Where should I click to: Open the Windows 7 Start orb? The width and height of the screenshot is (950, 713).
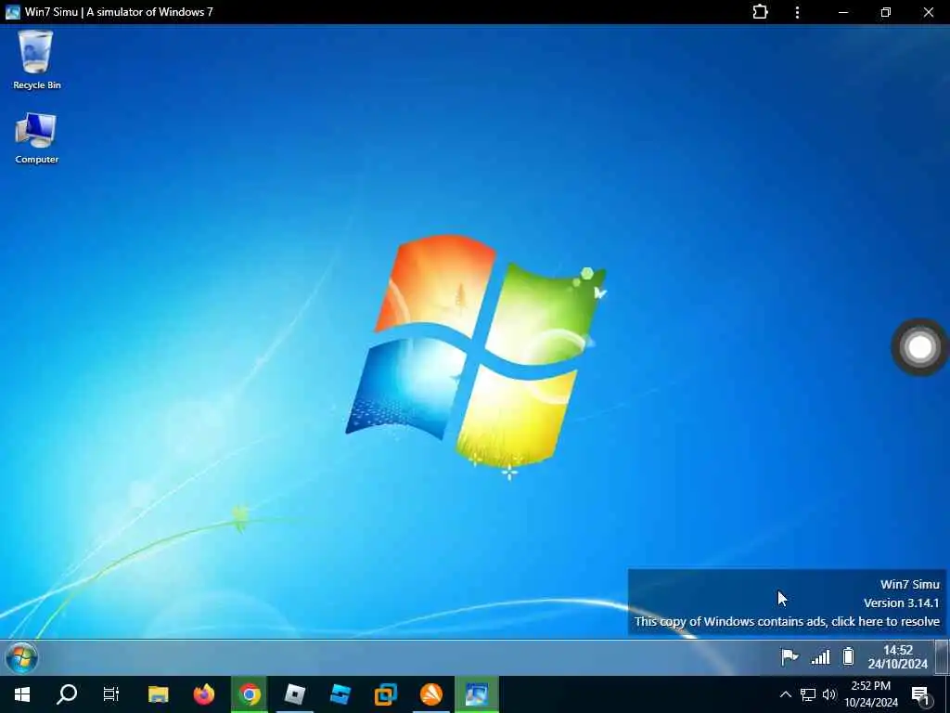[x=22, y=657]
